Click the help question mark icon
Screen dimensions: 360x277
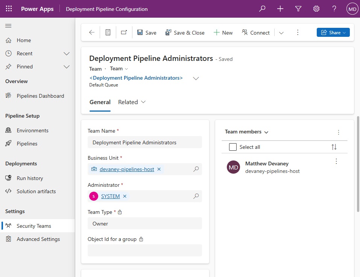click(334, 9)
